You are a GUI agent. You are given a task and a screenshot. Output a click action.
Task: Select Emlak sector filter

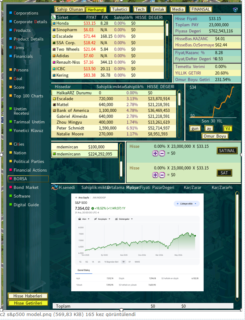point(158,9)
